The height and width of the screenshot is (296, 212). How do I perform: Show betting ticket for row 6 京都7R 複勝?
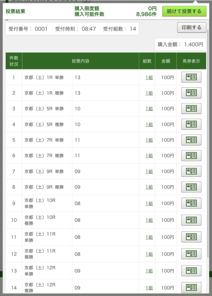[x=191, y=156]
